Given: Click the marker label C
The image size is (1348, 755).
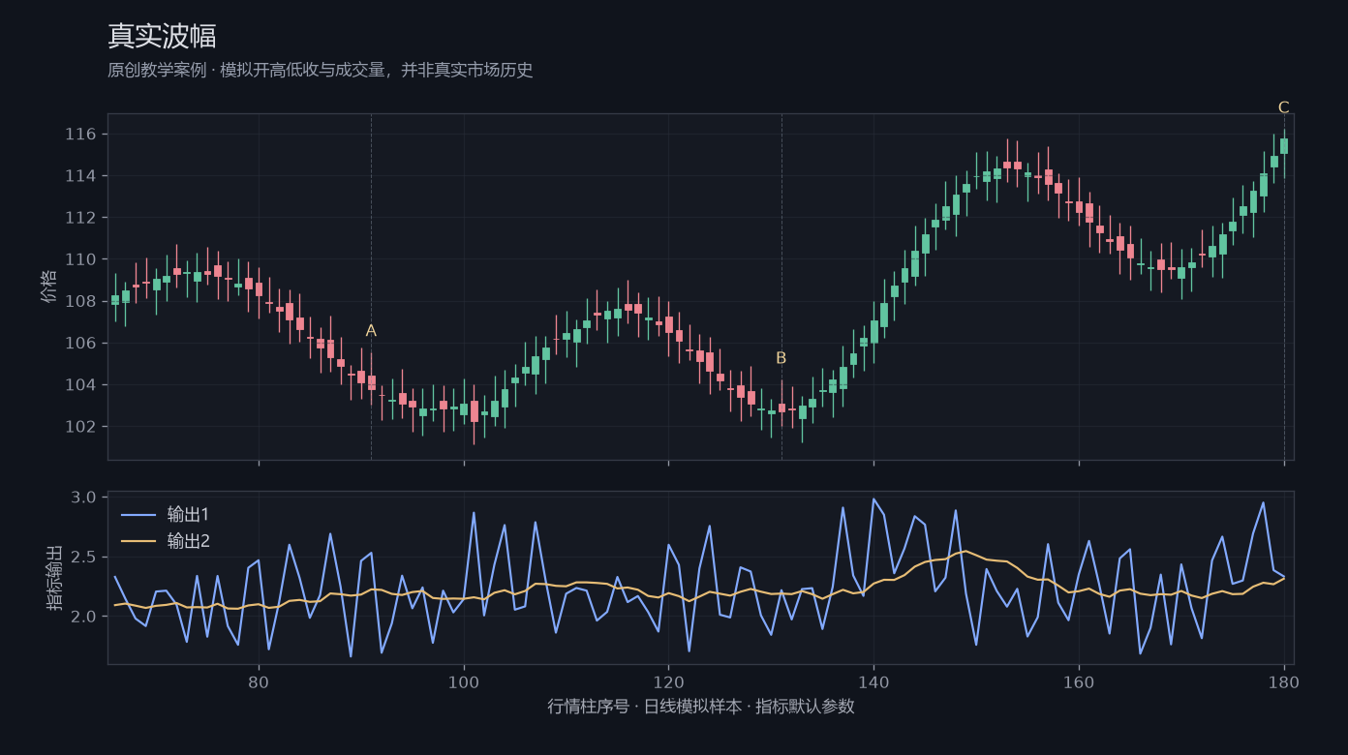Looking at the screenshot, I should 1283,107.
